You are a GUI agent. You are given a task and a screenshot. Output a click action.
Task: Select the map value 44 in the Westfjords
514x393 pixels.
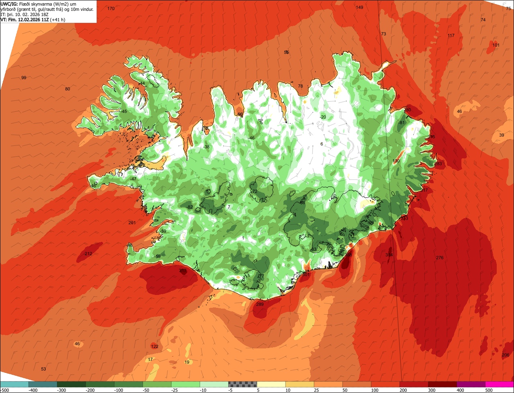[x=142, y=83]
